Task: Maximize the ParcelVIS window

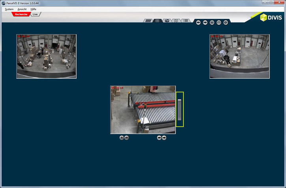Action: click(271, 2)
